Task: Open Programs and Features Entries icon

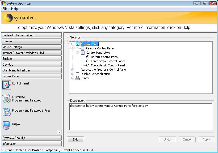Action: tap(7, 112)
